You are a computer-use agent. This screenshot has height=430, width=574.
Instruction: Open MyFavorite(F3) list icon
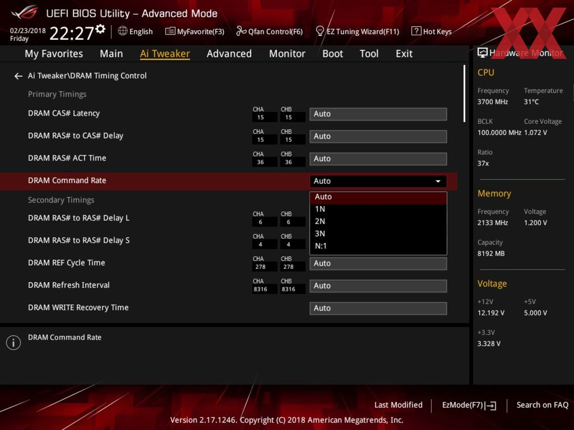click(x=170, y=31)
